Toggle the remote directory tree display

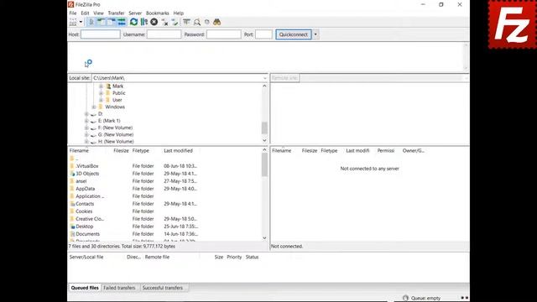point(112,23)
